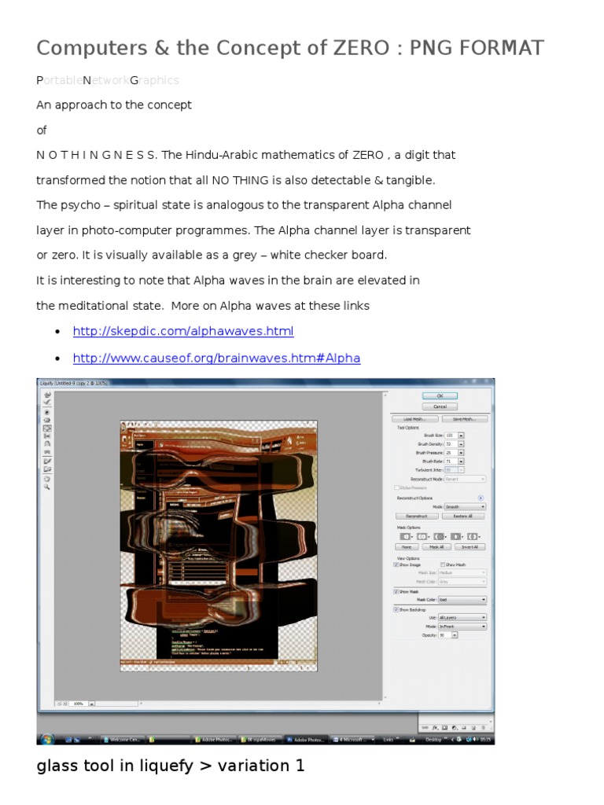
Task: Click the document title heading text
Action: (290, 48)
